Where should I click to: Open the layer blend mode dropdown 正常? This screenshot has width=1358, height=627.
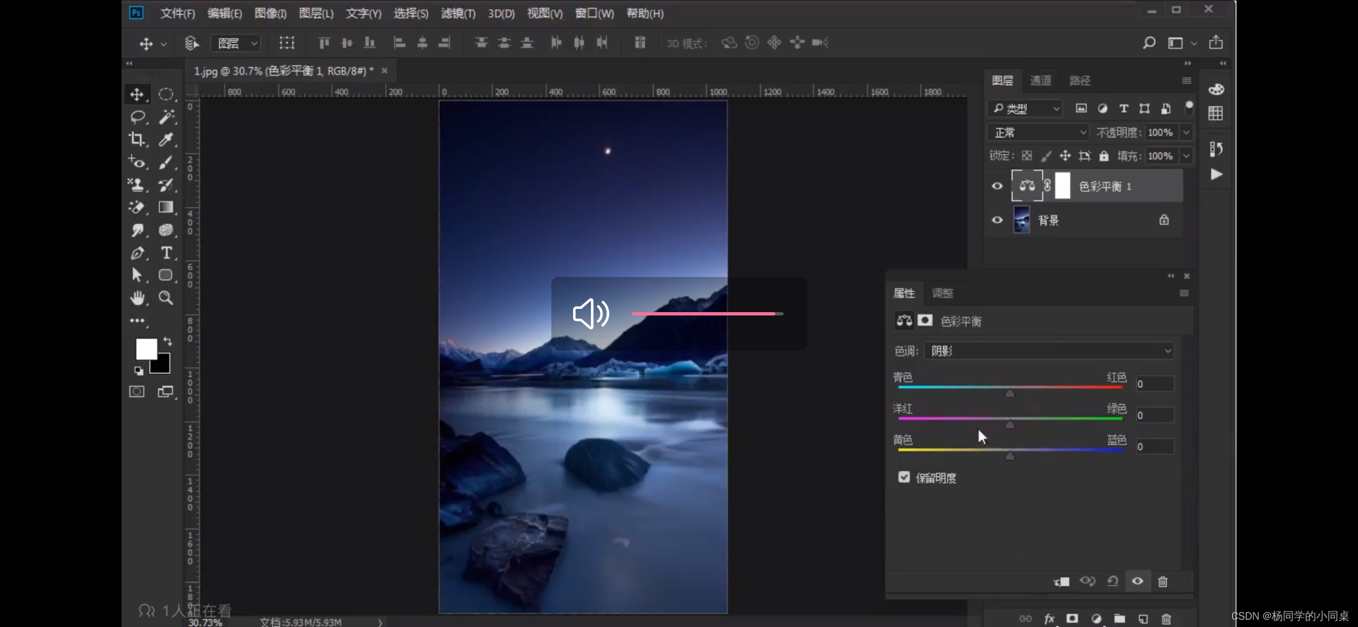(x=1038, y=133)
